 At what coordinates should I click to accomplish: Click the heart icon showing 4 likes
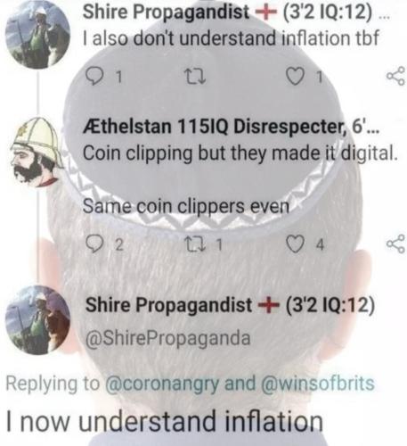pyautogui.click(x=295, y=244)
